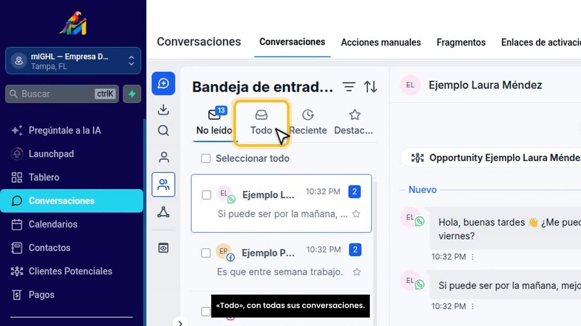Screen dimensions: 581x326
Task: Open Pregúntale a la IA
Action: pos(64,130)
